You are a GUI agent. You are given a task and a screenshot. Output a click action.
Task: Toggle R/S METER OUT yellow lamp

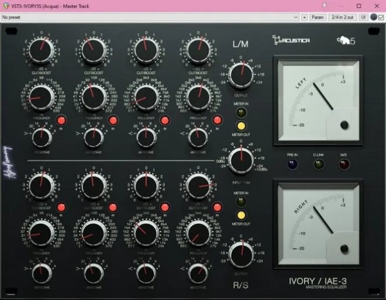241,215
